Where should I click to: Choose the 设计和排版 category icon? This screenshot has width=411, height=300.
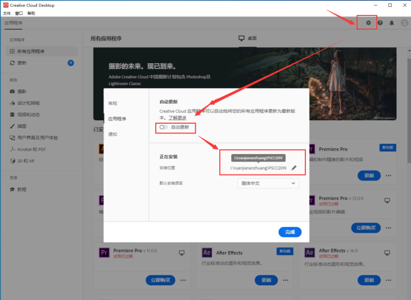click(x=12, y=103)
